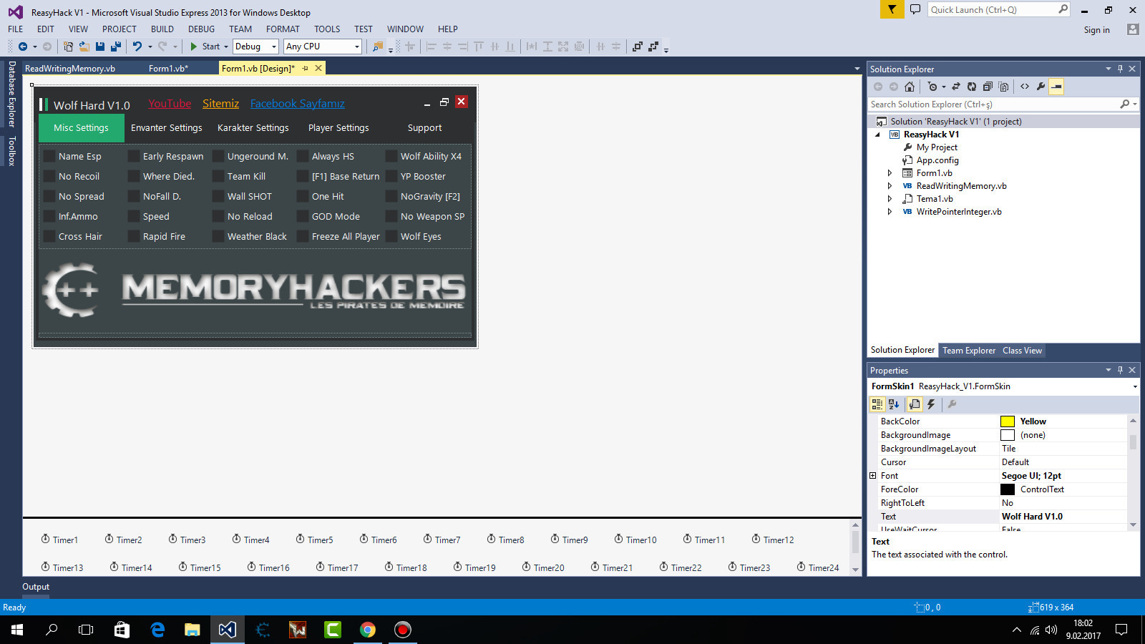Click the black ForeColor swatch
Image resolution: width=1145 pixels, height=644 pixels.
(1008, 489)
